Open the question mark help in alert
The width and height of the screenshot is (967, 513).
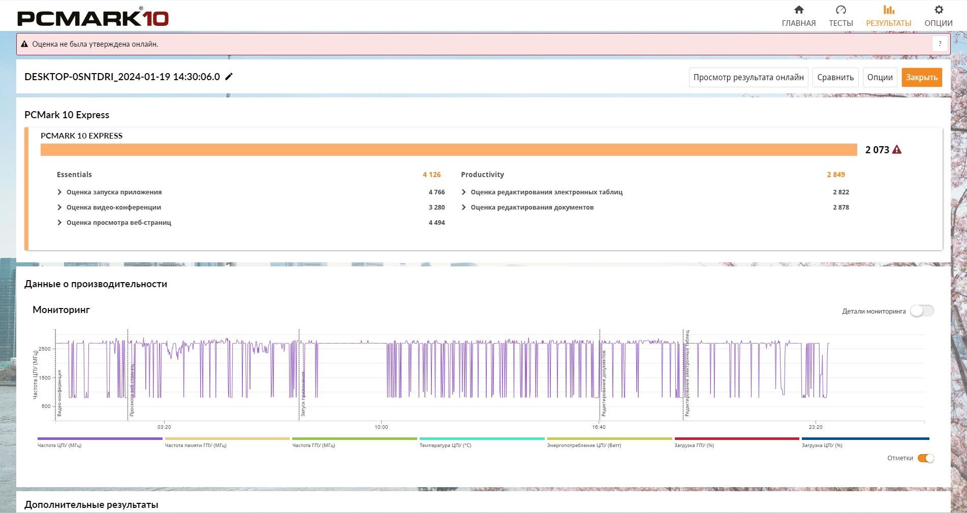[940, 44]
